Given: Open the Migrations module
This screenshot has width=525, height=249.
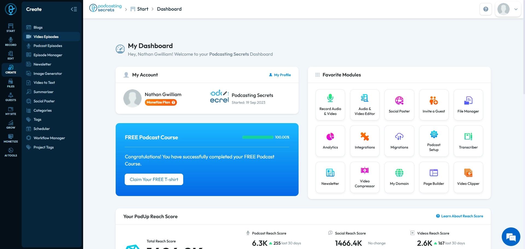Looking at the screenshot, I should [399, 141].
